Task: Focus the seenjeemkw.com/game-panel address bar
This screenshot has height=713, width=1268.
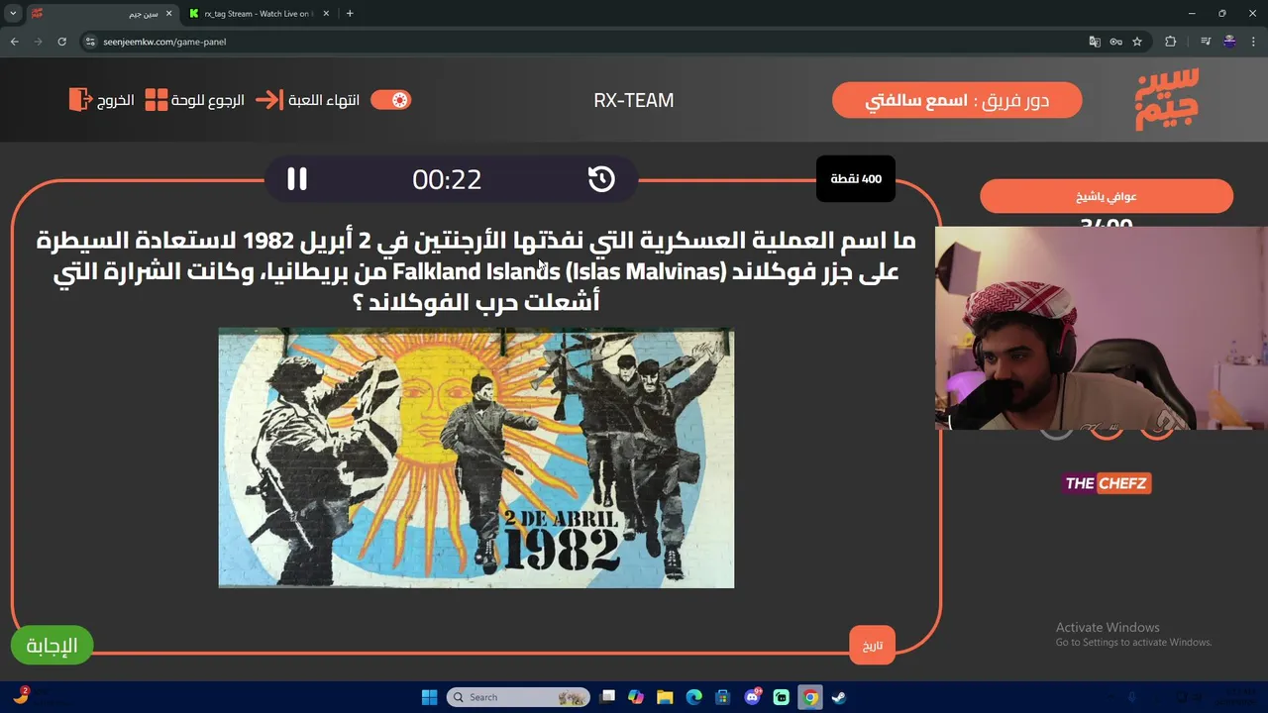Action: (x=584, y=42)
